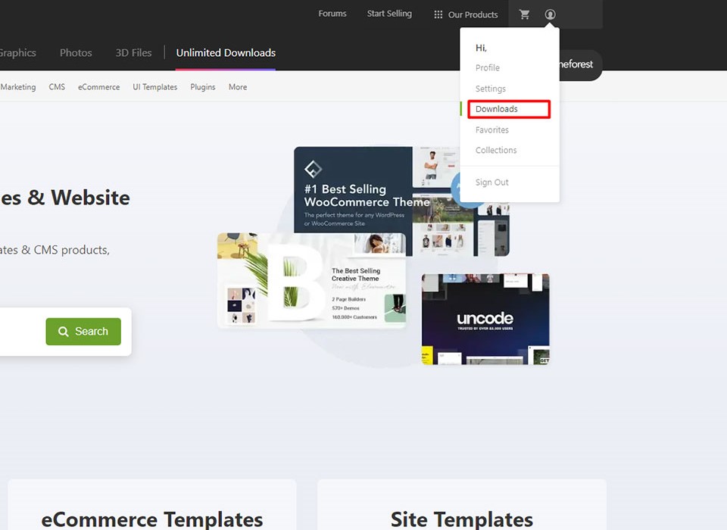The image size is (727, 530).
Task: Open UI Templates subcategory
Action: coord(154,87)
